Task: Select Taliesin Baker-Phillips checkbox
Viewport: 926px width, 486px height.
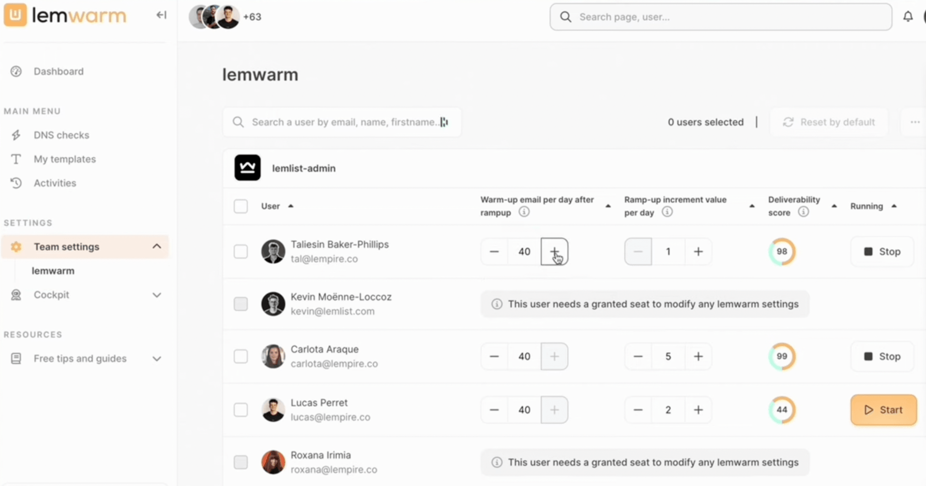Action: pos(241,252)
